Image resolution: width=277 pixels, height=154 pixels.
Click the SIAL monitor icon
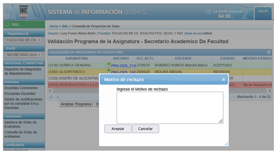(x=7, y=25)
